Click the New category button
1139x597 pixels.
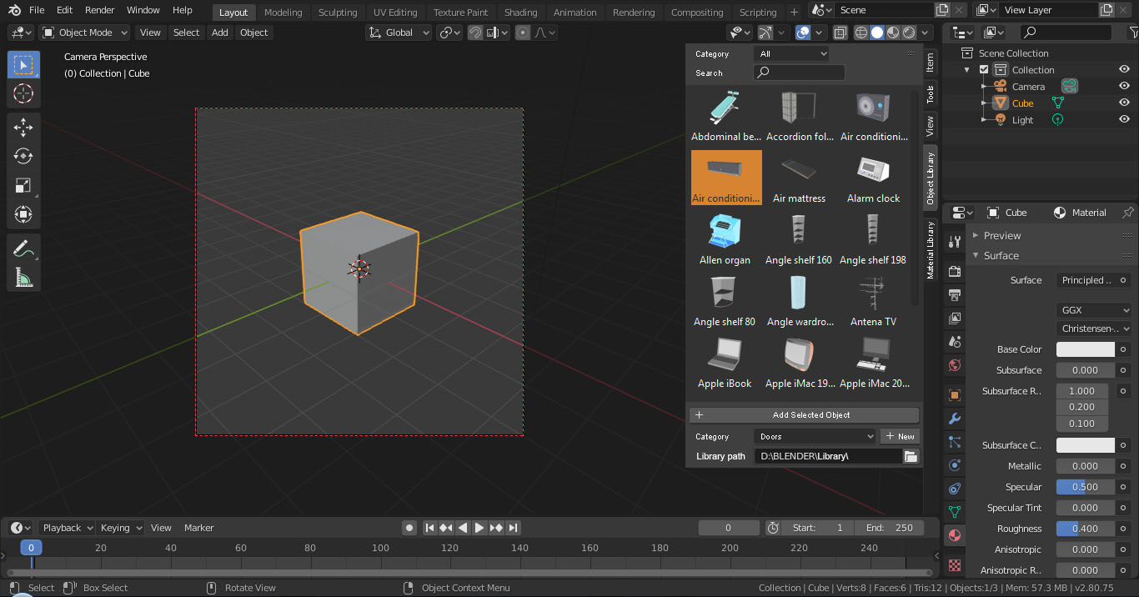[900, 436]
